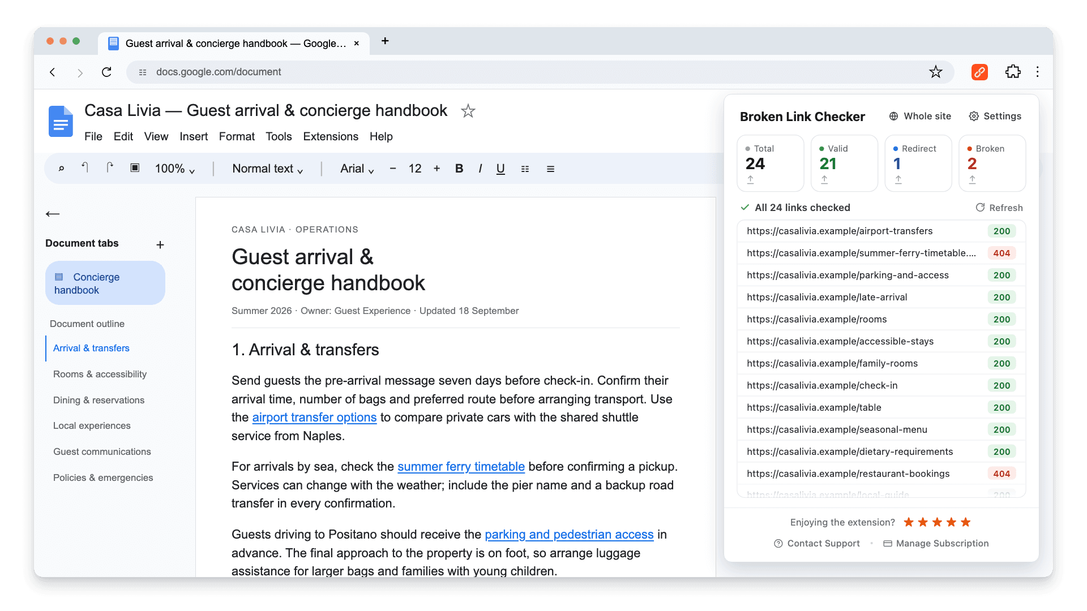The width and height of the screenshot is (1087, 611).
Task: Click the font size 12 field
Action: pos(415,169)
